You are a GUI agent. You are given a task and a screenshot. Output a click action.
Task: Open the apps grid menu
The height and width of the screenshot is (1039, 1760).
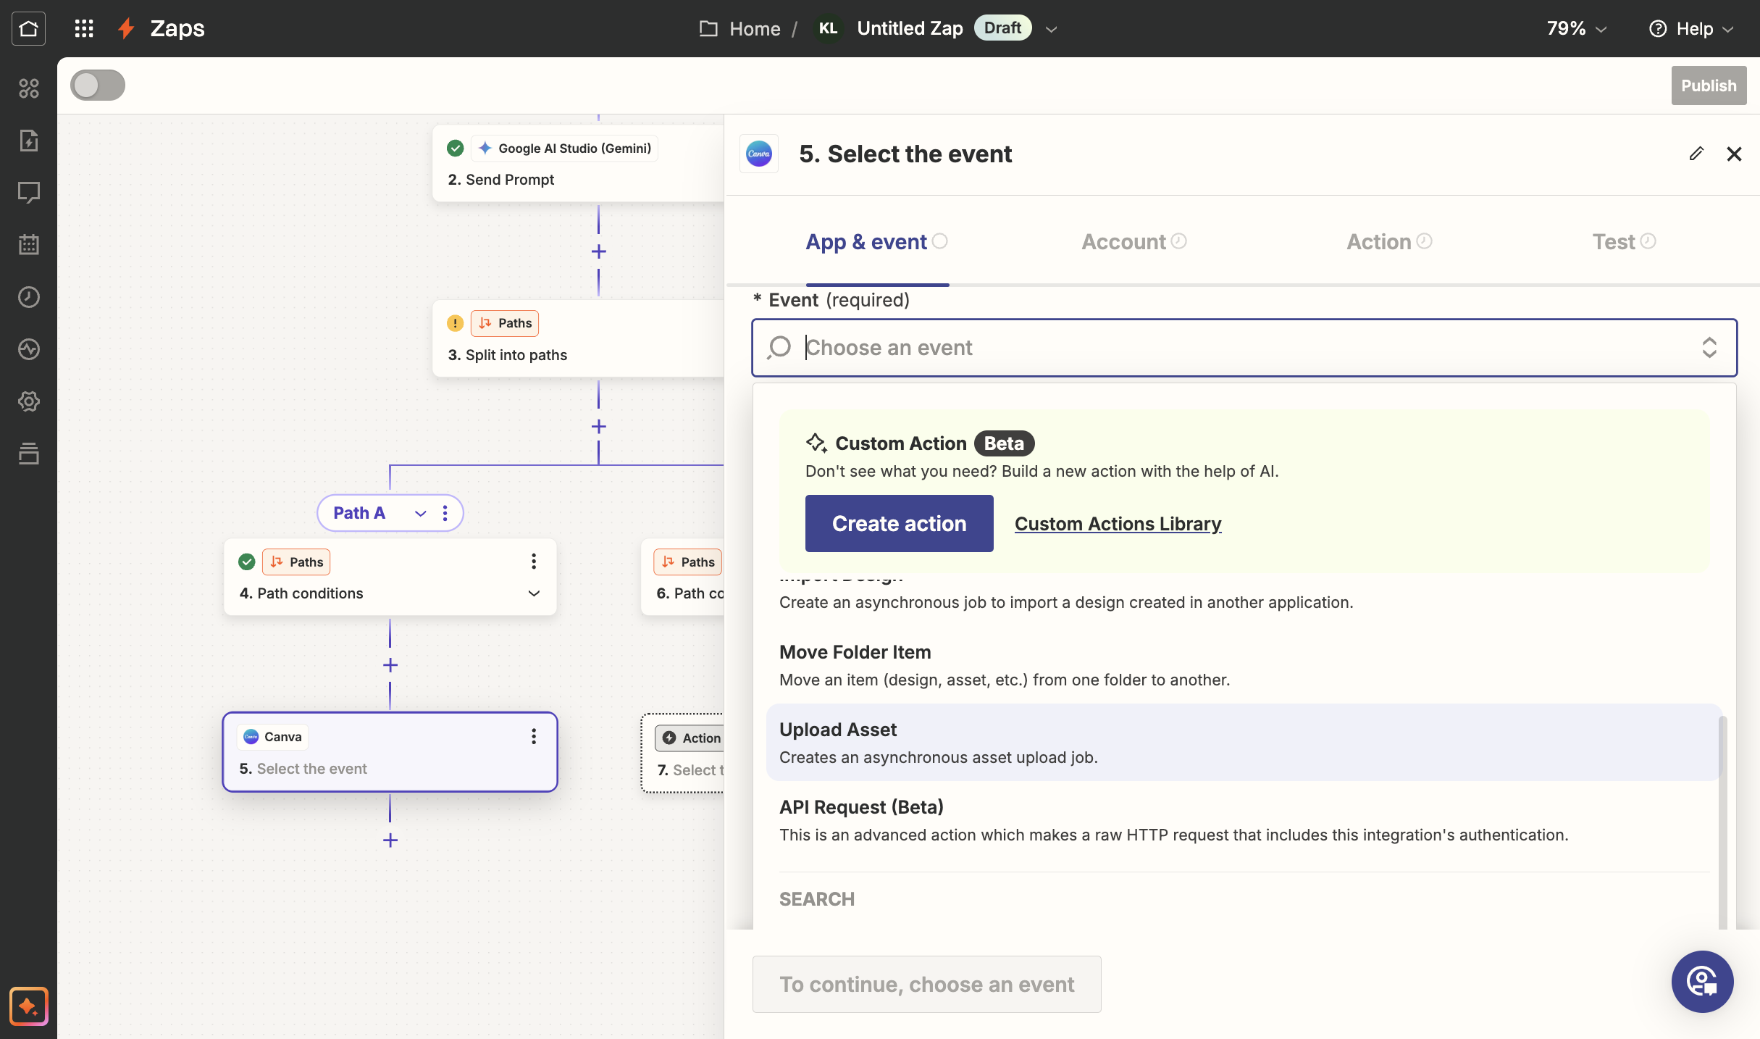[x=84, y=28]
